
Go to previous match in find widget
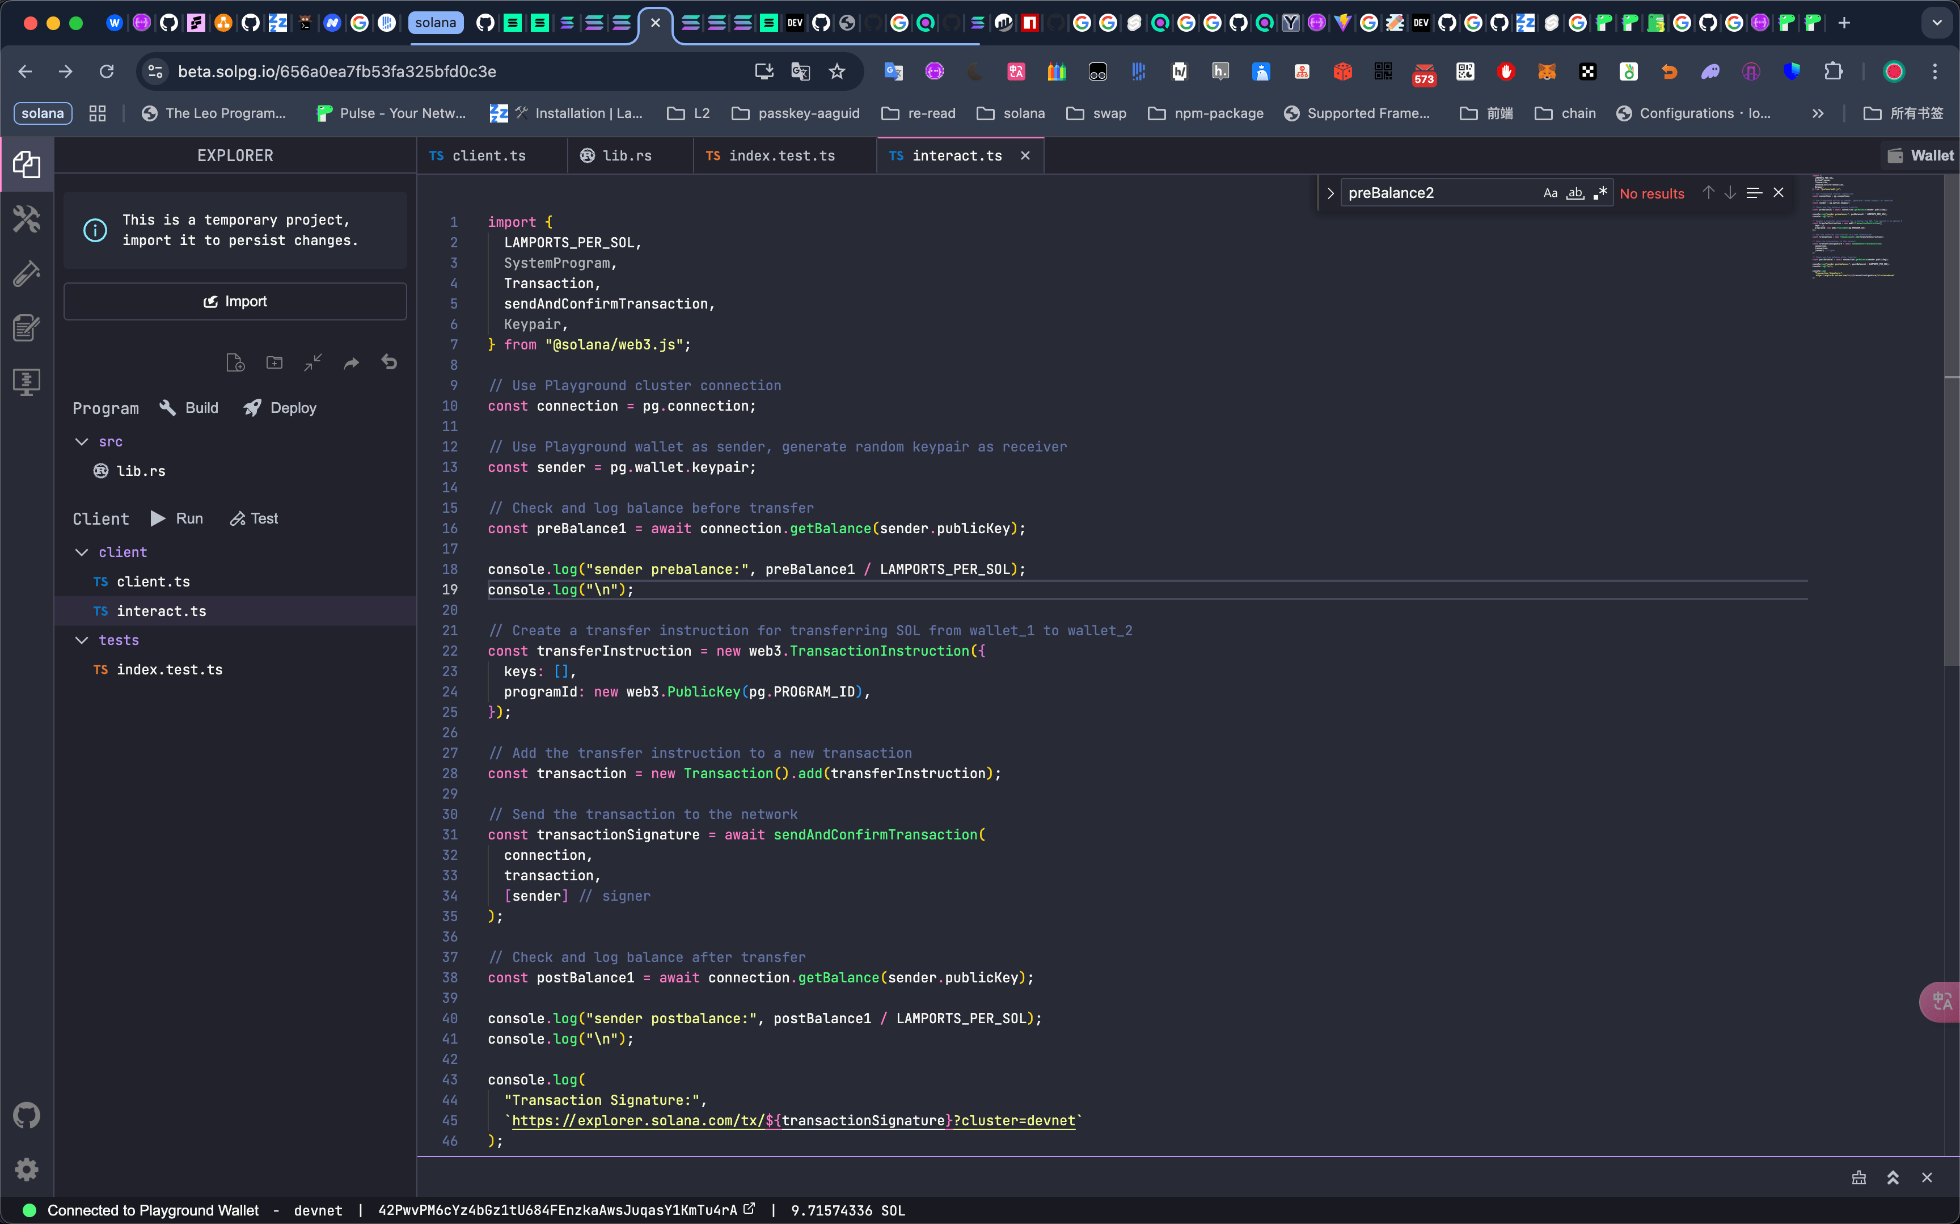pos(1708,193)
